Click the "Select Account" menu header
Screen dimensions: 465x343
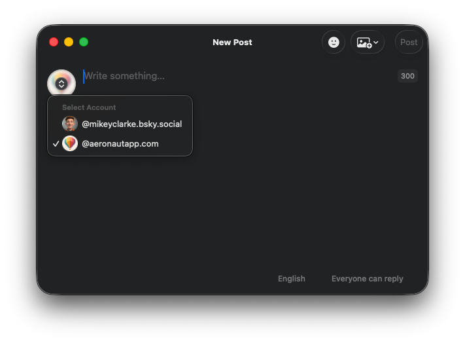pyautogui.click(x=89, y=107)
